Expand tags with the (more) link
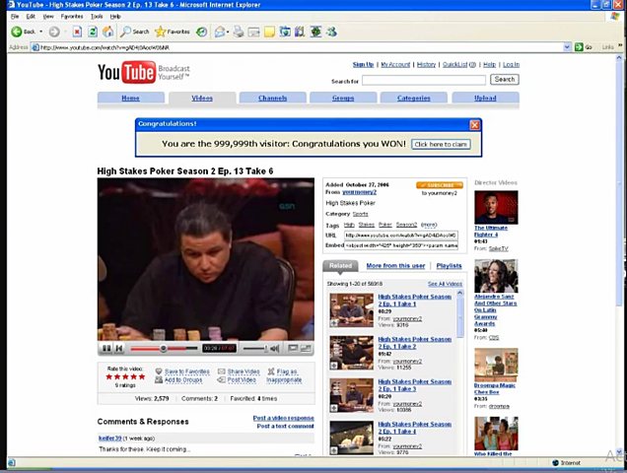The image size is (627, 473). [x=429, y=225]
